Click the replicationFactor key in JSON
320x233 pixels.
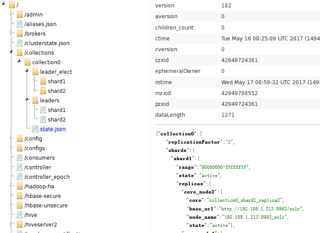click(x=194, y=142)
